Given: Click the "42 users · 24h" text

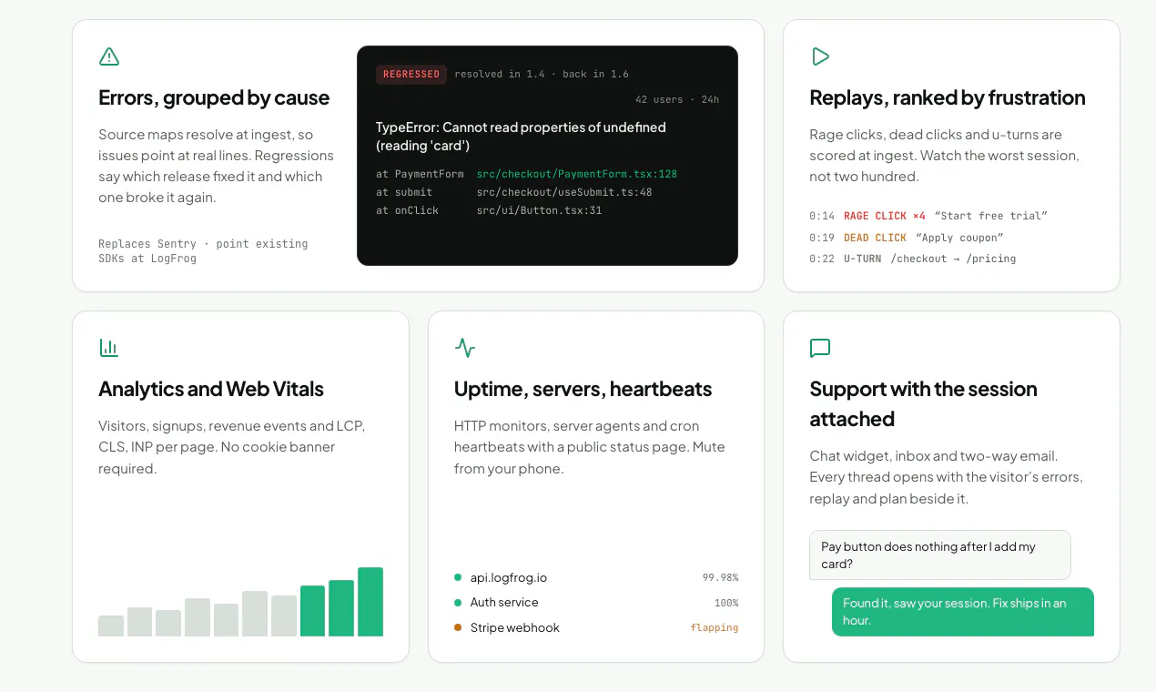Looking at the screenshot, I should pos(677,99).
